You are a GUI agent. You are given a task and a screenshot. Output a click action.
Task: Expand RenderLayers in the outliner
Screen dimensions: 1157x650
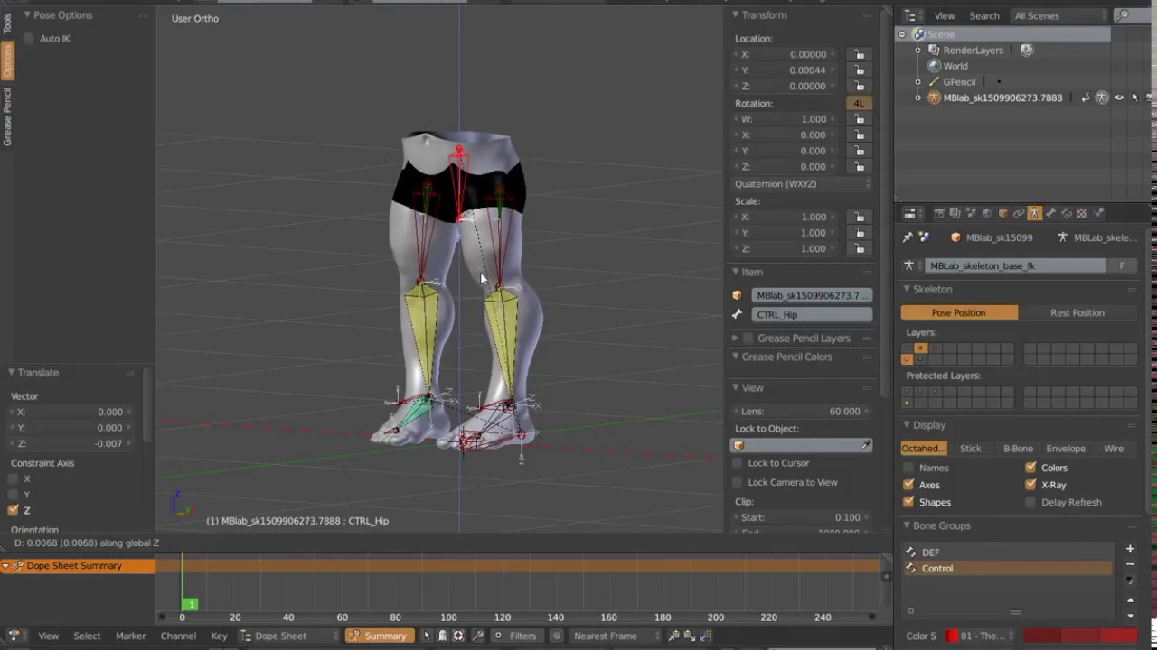coord(918,51)
